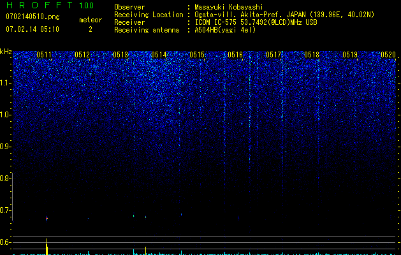Select the Ogata-vill. Akita-Pref. JAPAN location text
This screenshot has height=255, width=401.
tap(284, 15)
